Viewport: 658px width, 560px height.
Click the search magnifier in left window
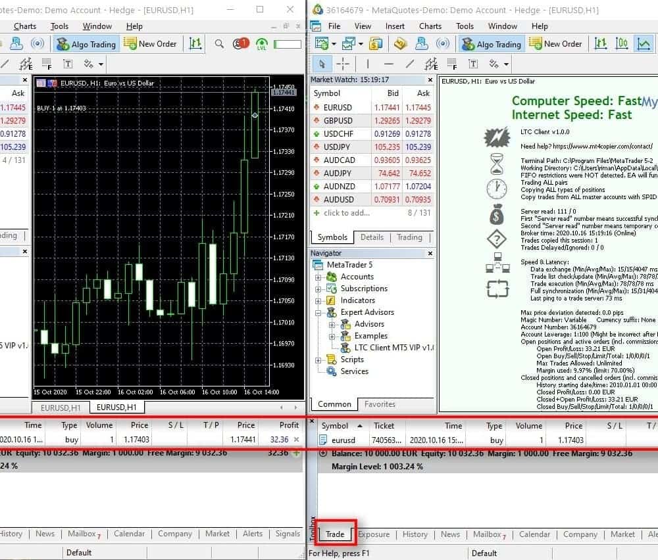click(x=219, y=43)
